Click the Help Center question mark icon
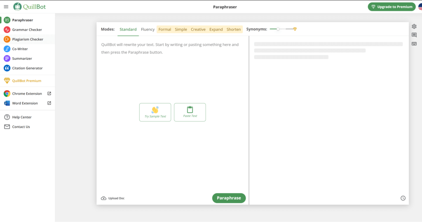The width and height of the screenshot is (422, 222). [x=7, y=117]
